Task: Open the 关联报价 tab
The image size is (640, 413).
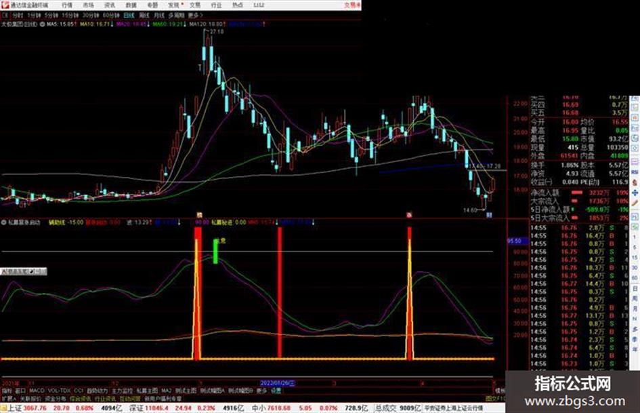Action: point(30,398)
